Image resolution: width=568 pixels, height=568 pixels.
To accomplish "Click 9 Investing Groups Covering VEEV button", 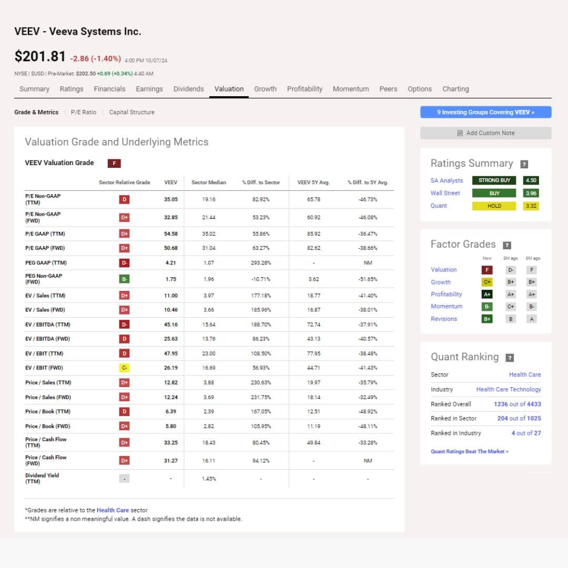I will pos(485,113).
